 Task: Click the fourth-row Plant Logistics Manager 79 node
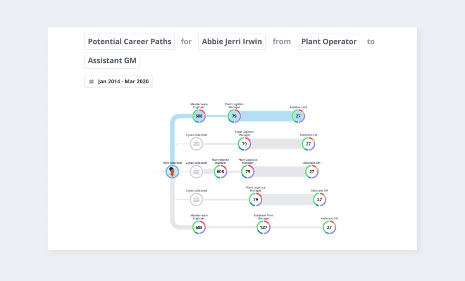click(255, 200)
